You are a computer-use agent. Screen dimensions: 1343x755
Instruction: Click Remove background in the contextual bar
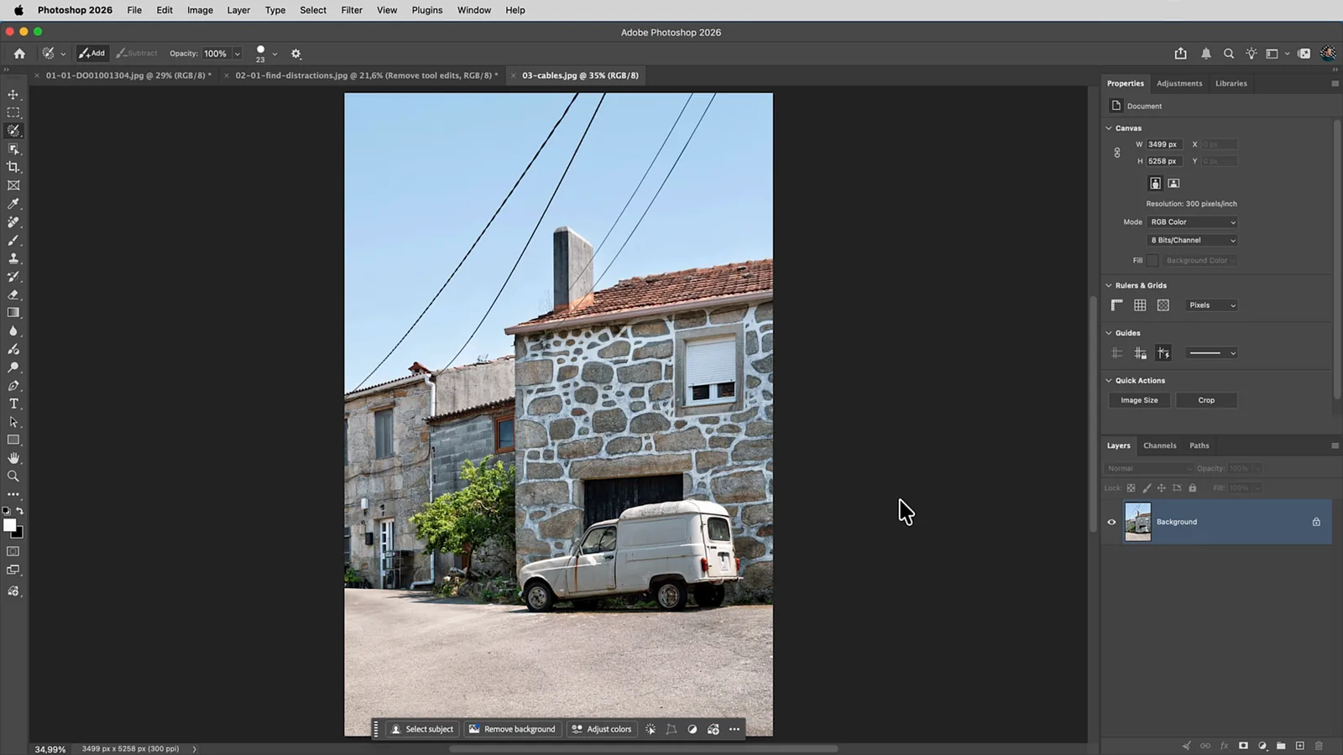coord(512,729)
